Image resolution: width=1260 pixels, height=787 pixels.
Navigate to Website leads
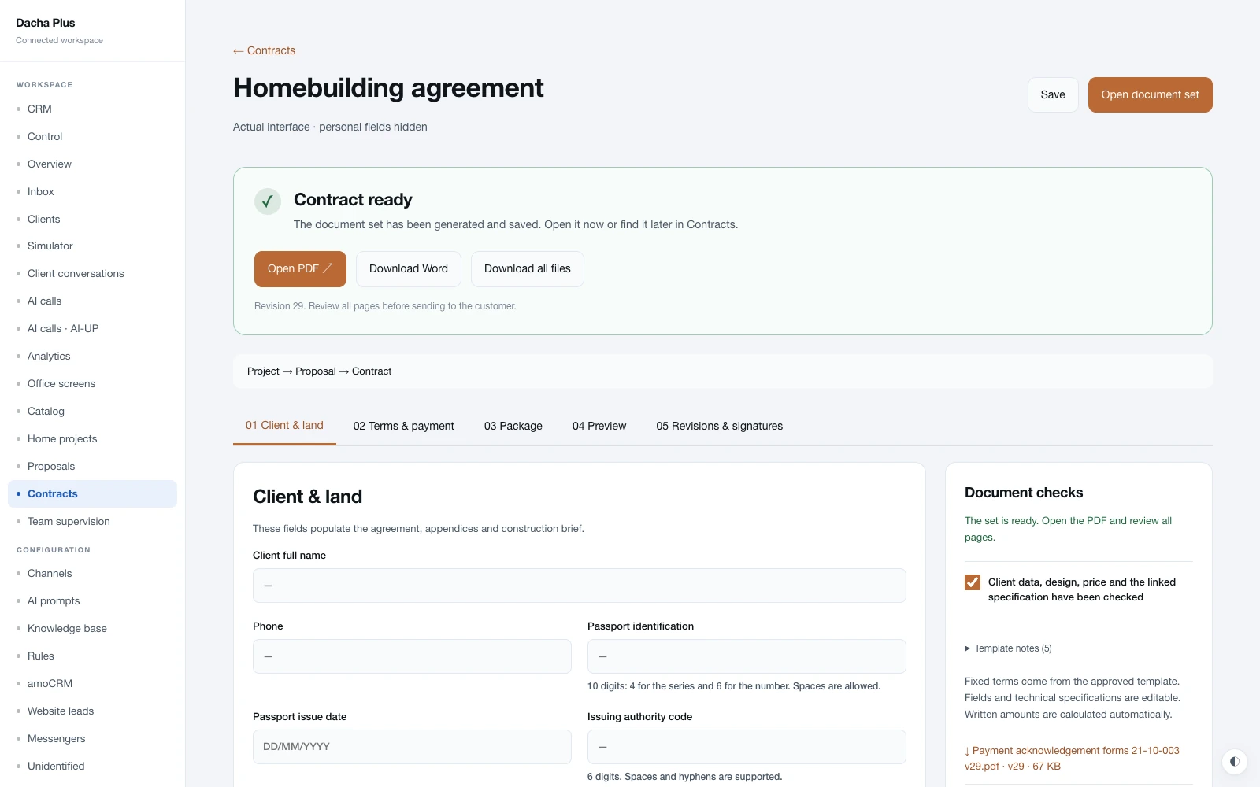click(x=92, y=711)
